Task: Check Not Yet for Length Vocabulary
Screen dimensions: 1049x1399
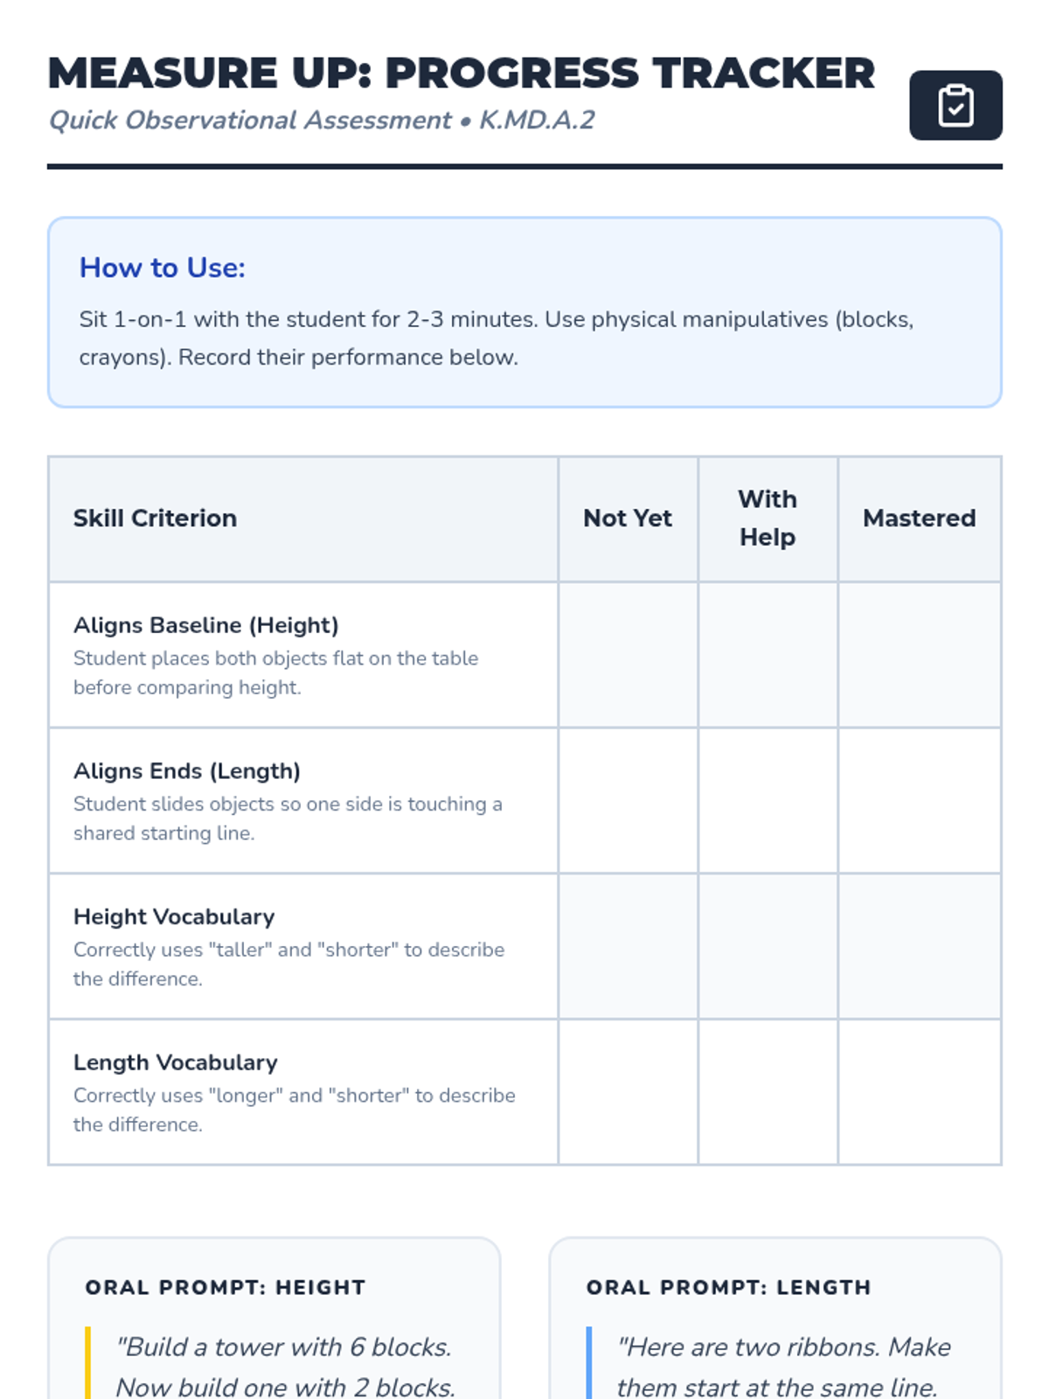Action: point(628,1092)
